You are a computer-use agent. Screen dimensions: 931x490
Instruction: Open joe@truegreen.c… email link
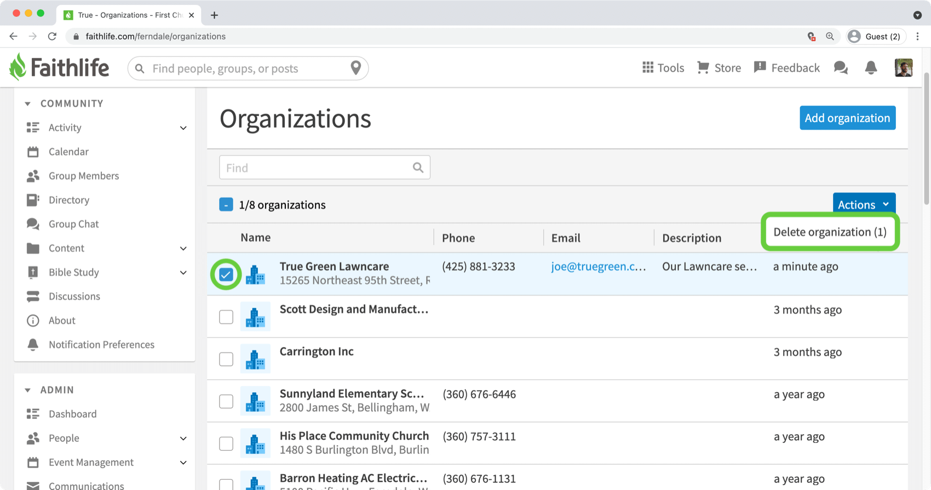(x=599, y=266)
